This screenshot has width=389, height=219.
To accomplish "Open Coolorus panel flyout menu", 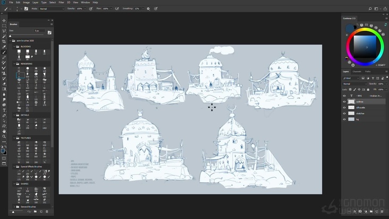I will tap(386, 19).
